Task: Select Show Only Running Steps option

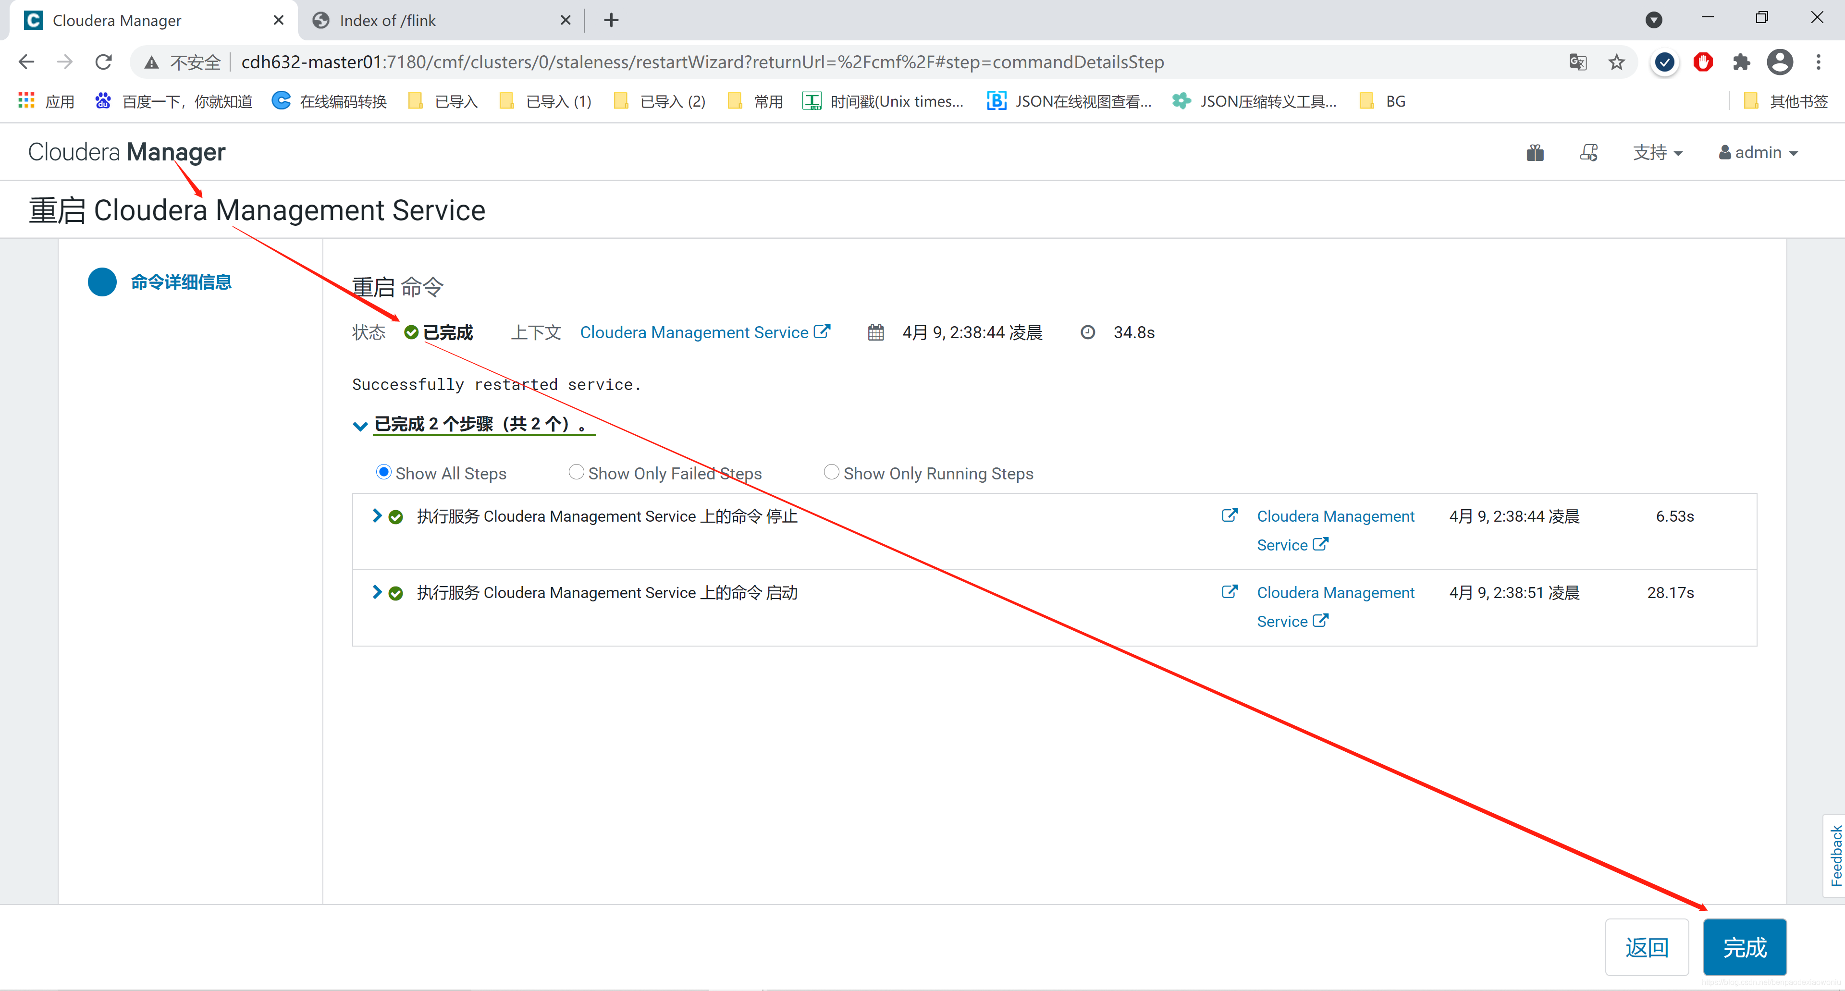Action: [x=831, y=473]
